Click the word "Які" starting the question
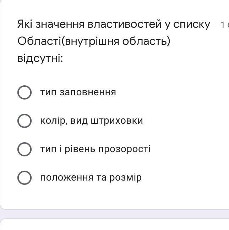 point(26,25)
